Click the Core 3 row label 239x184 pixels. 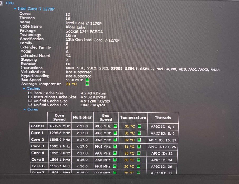[38, 146]
